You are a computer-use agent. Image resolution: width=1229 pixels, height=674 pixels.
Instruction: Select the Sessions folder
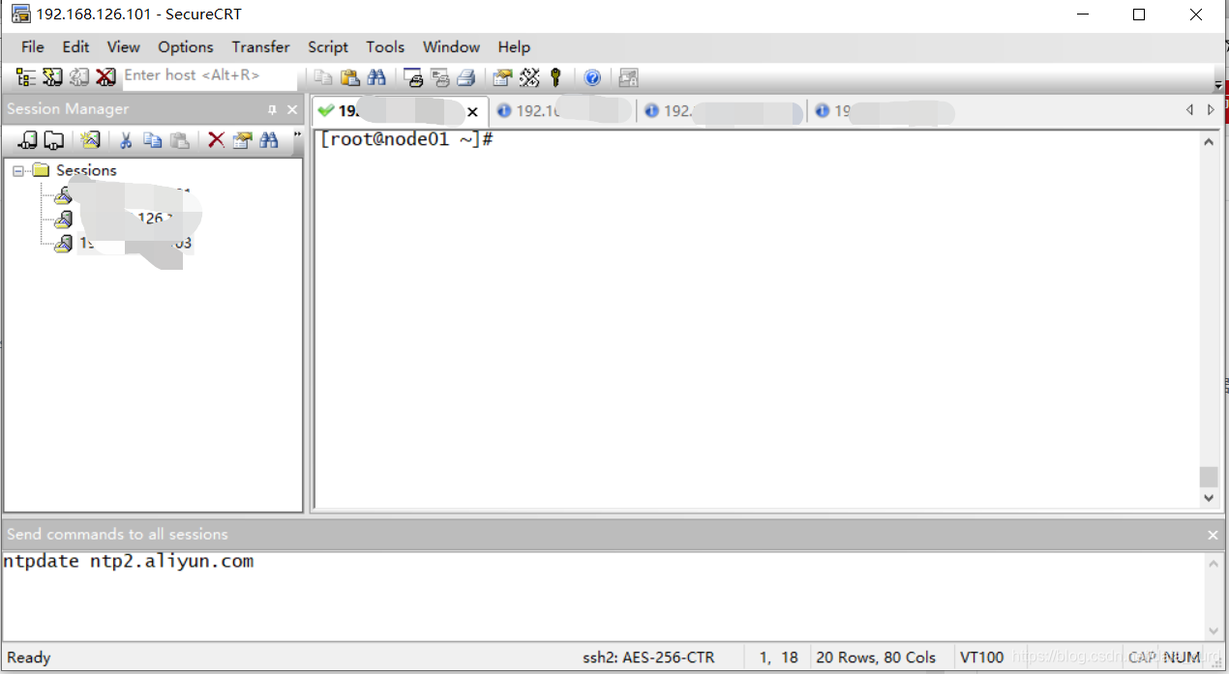[85, 170]
